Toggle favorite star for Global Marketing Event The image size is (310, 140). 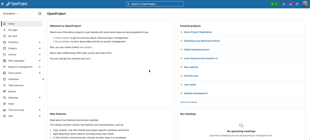point(181,50)
